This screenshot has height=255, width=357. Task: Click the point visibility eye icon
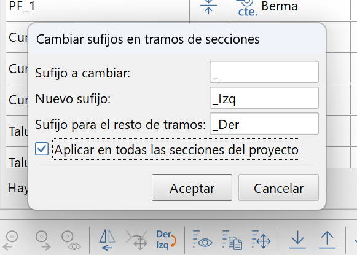point(71,241)
